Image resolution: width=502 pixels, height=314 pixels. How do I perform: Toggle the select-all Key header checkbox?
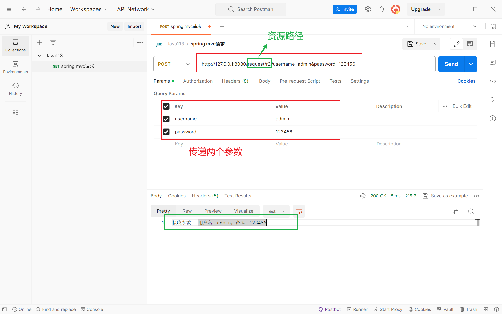[x=166, y=106]
